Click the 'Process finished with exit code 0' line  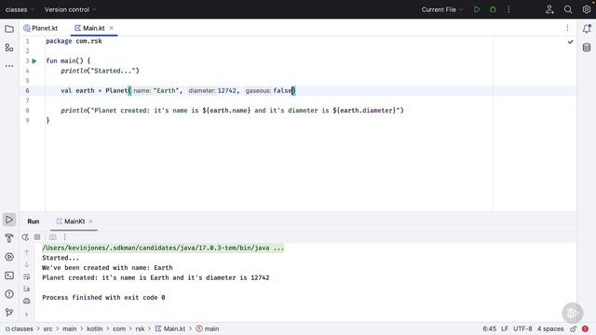click(x=103, y=298)
